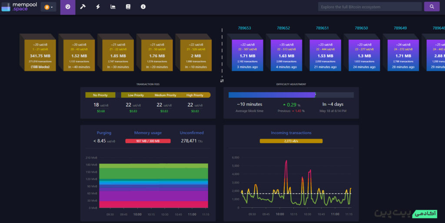Image resolution: width=445 pixels, height=223 pixels.
Task: Click the 278,471 TXs count
Action: pyautogui.click(x=192, y=141)
